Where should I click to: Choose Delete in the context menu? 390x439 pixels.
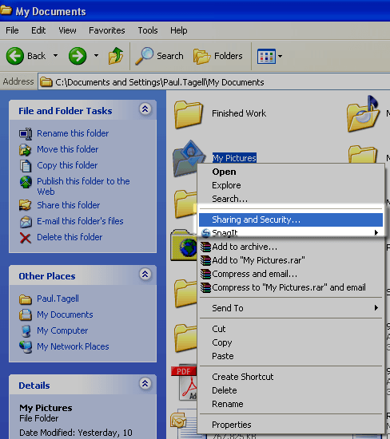(290, 390)
